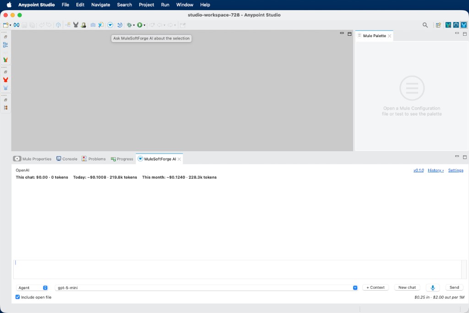This screenshot has height=313, width=469.
Task: Open the Navigate menu
Action: (x=100, y=5)
